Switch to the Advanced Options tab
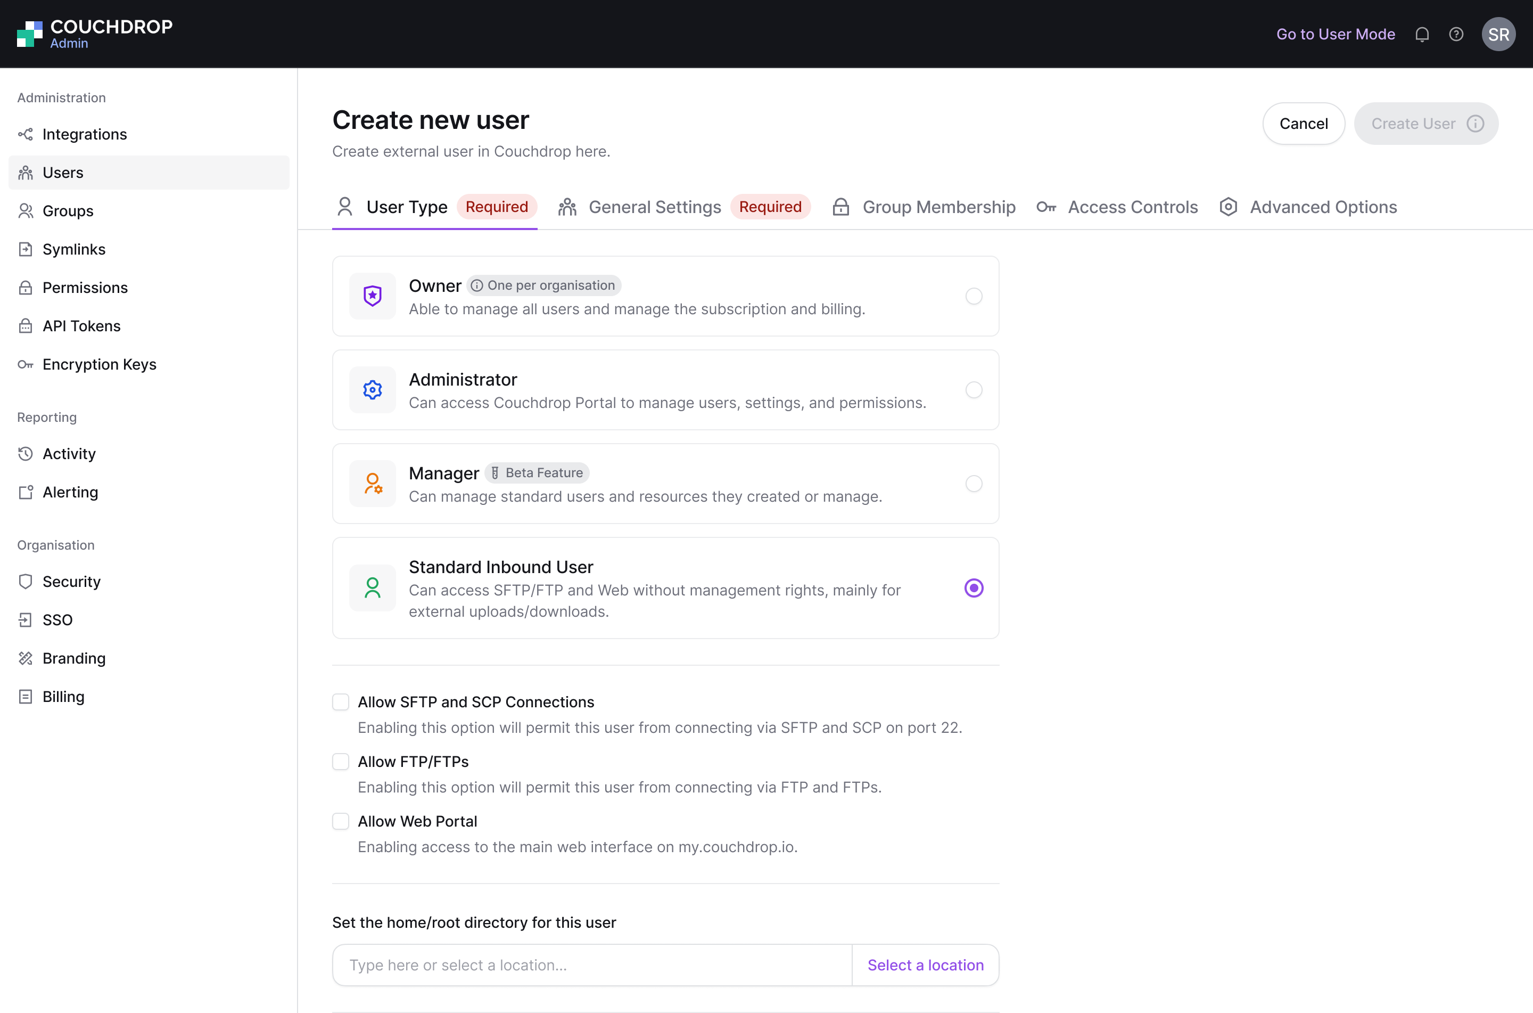This screenshot has height=1013, width=1533. pos(1308,207)
